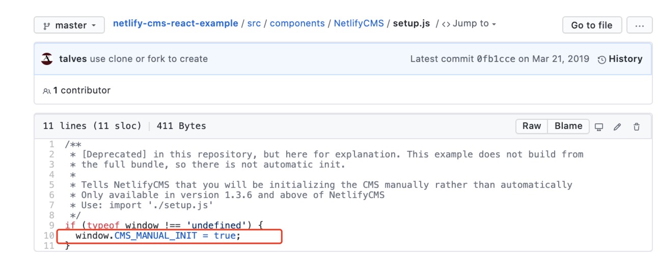Click the clock icon beside History
Image resolution: width=658 pixels, height=261 pixels.
(602, 59)
